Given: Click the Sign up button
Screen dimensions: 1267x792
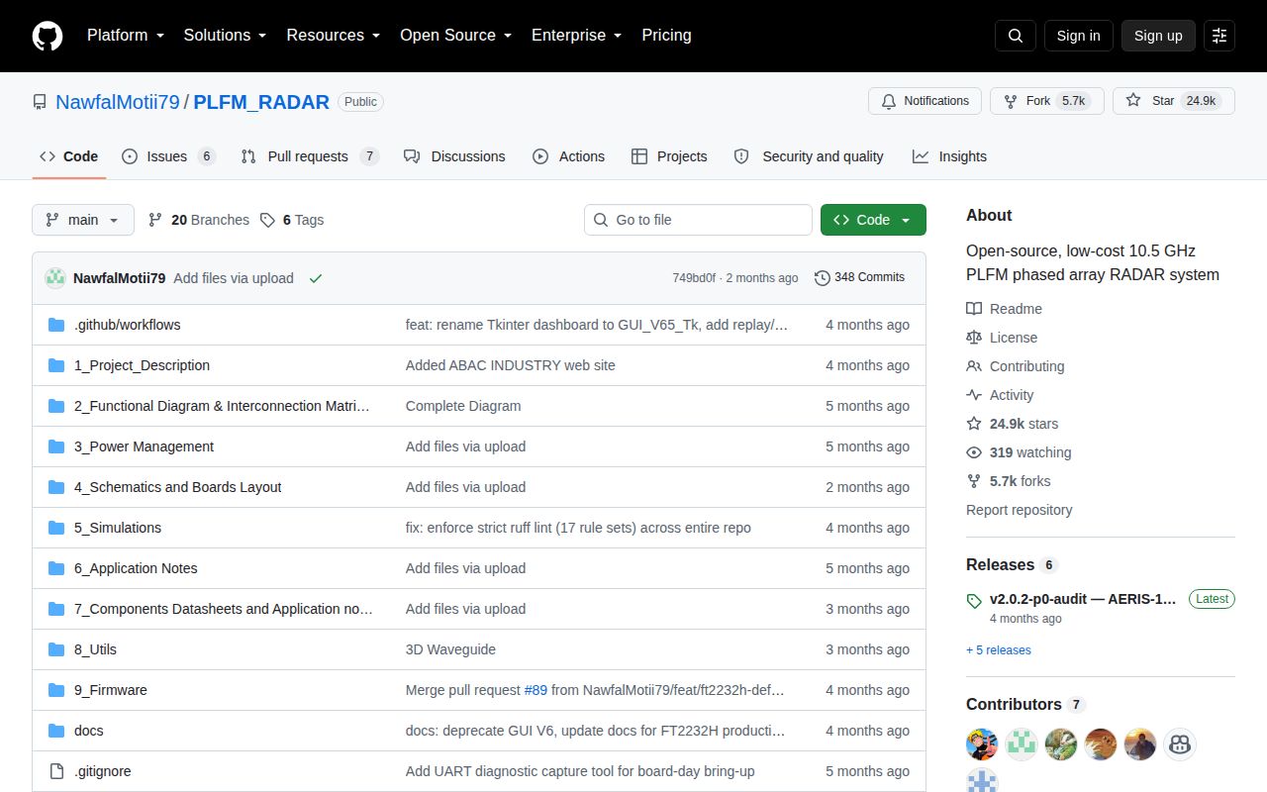Looking at the screenshot, I should (x=1158, y=36).
